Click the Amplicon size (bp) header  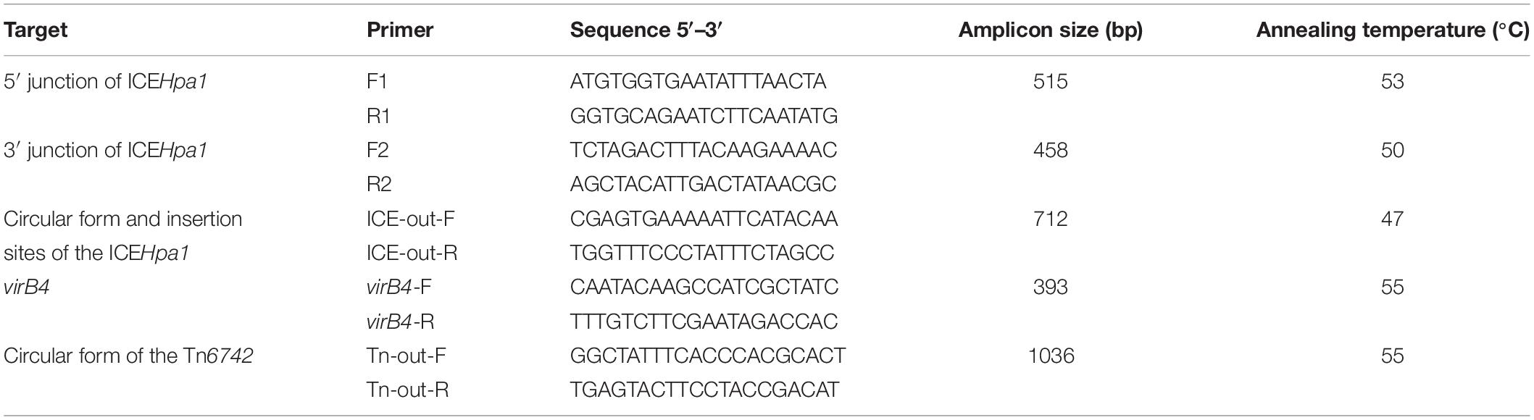[x=1050, y=30]
